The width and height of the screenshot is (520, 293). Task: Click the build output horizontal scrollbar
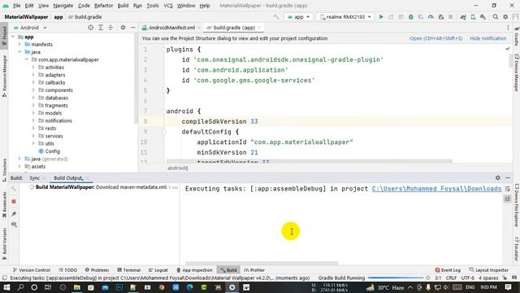[x=262, y=264]
